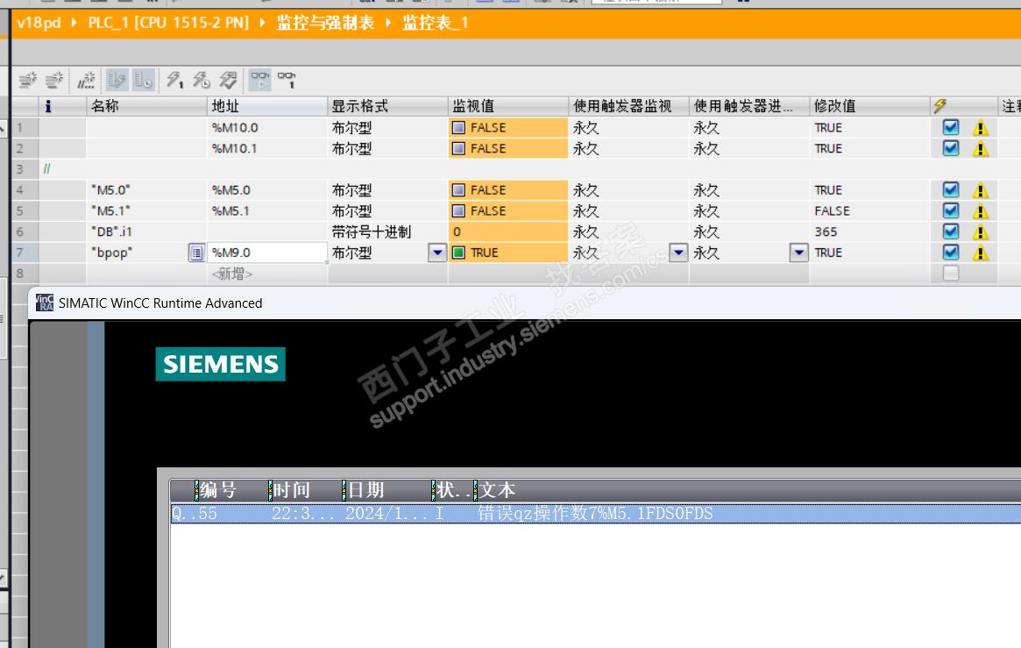The width and height of the screenshot is (1021, 648).
Task: Click the 显示格式 column header
Action: coord(387,105)
